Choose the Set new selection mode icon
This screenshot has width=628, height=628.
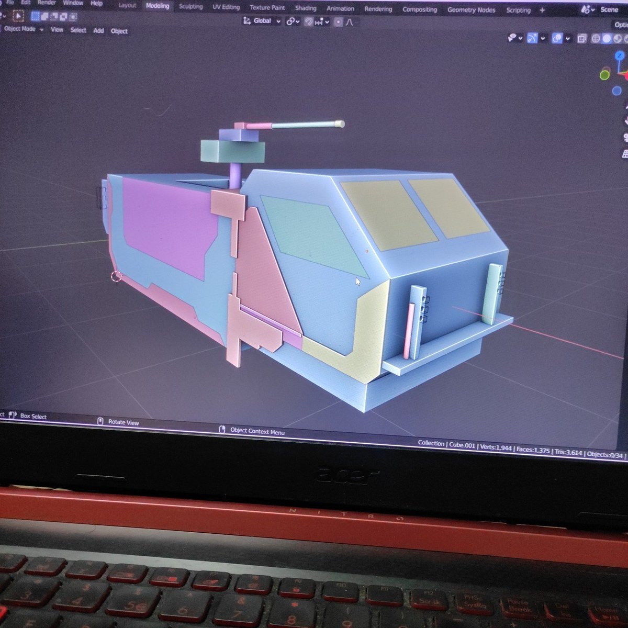(x=35, y=17)
